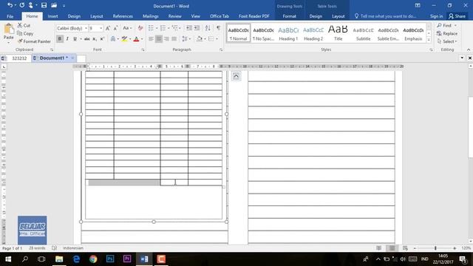Click shaded cell in table's last row

124,183
